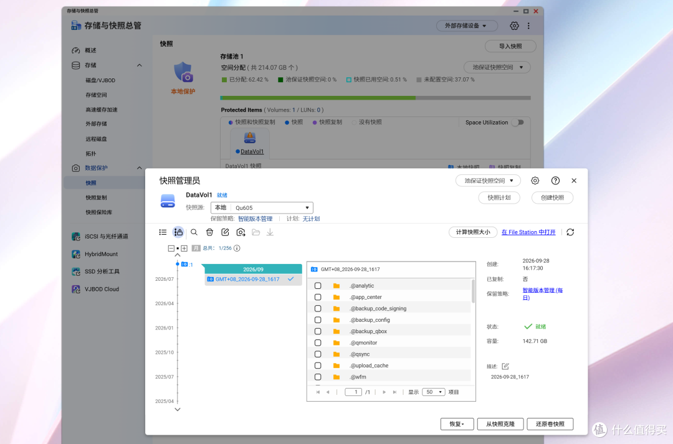The height and width of the screenshot is (444, 673).
Task: Check the .@backup_code_signing checkbox
Action: [318, 308]
